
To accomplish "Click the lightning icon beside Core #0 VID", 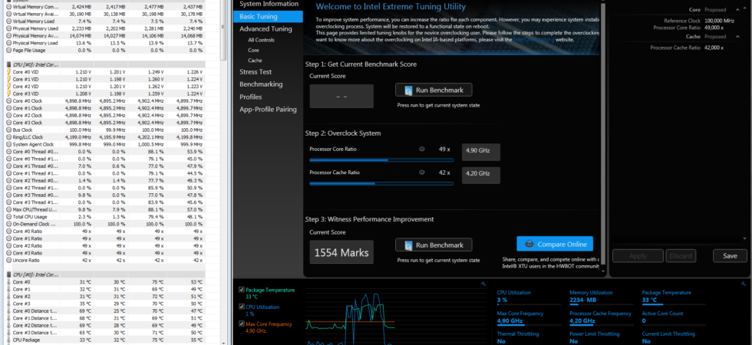I will (8, 72).
